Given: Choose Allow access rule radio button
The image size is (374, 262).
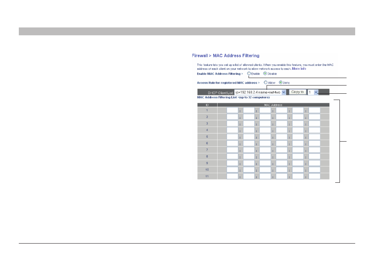Looking at the screenshot, I should pyautogui.click(x=265, y=82).
